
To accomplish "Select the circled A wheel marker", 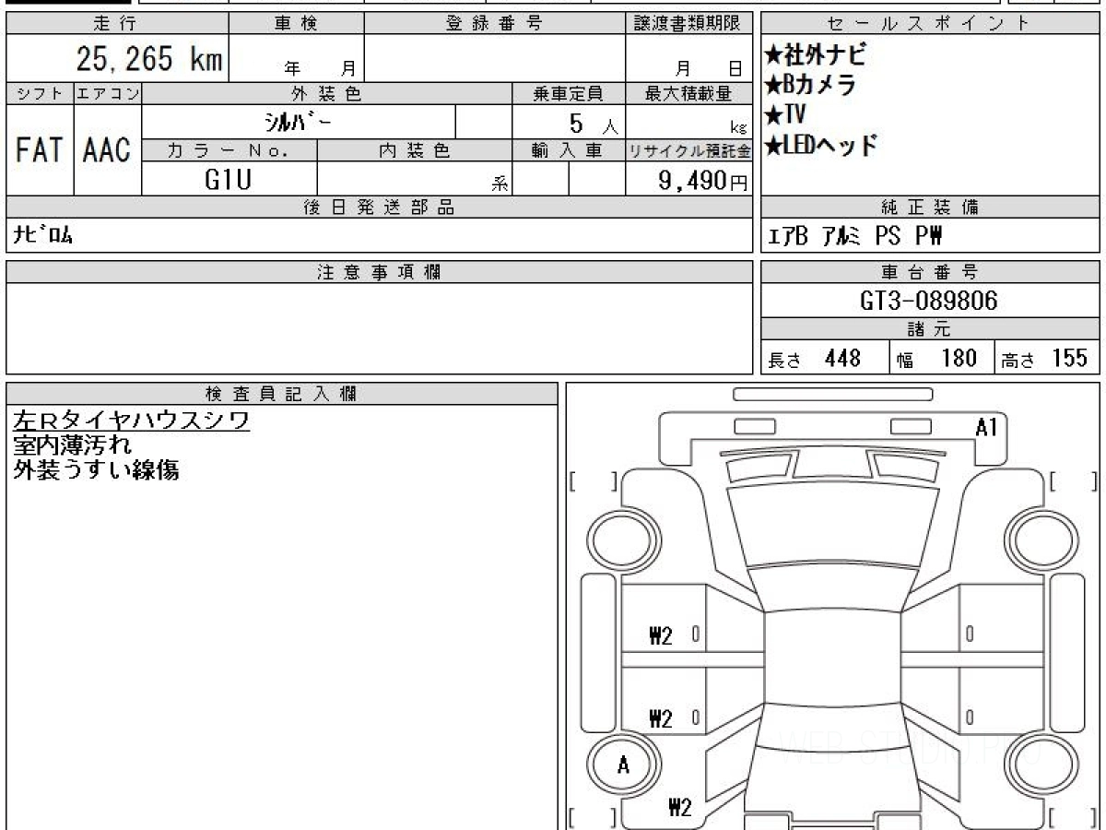I will click(623, 765).
